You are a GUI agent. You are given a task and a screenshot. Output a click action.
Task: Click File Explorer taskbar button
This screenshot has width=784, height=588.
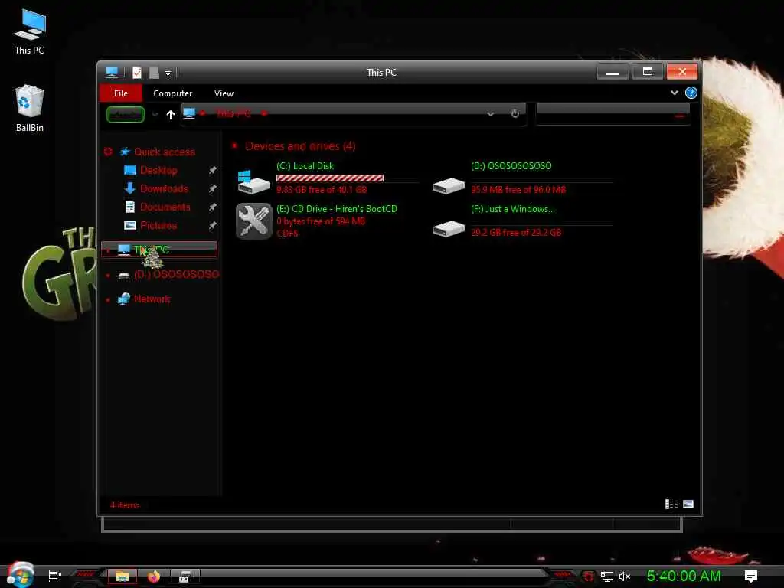pyautogui.click(x=122, y=577)
